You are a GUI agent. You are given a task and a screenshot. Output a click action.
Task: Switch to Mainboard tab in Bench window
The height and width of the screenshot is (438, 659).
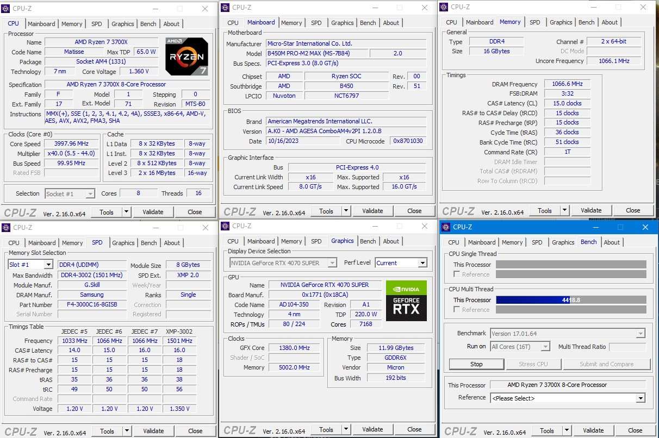tap(482, 242)
